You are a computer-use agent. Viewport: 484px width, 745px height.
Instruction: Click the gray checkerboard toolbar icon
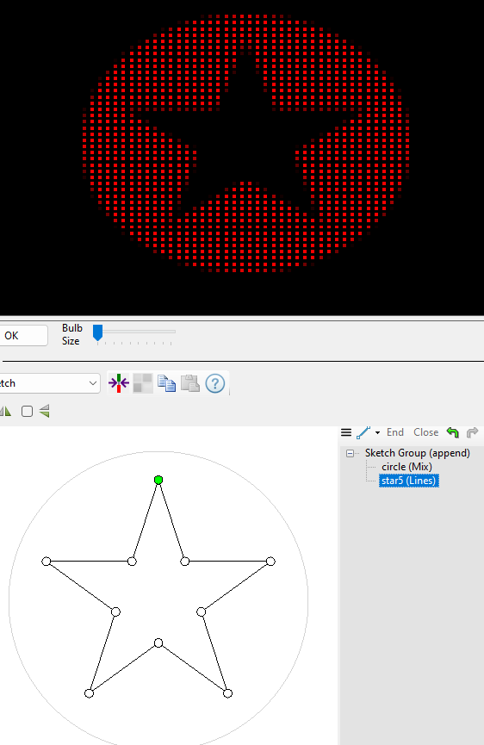tap(142, 383)
